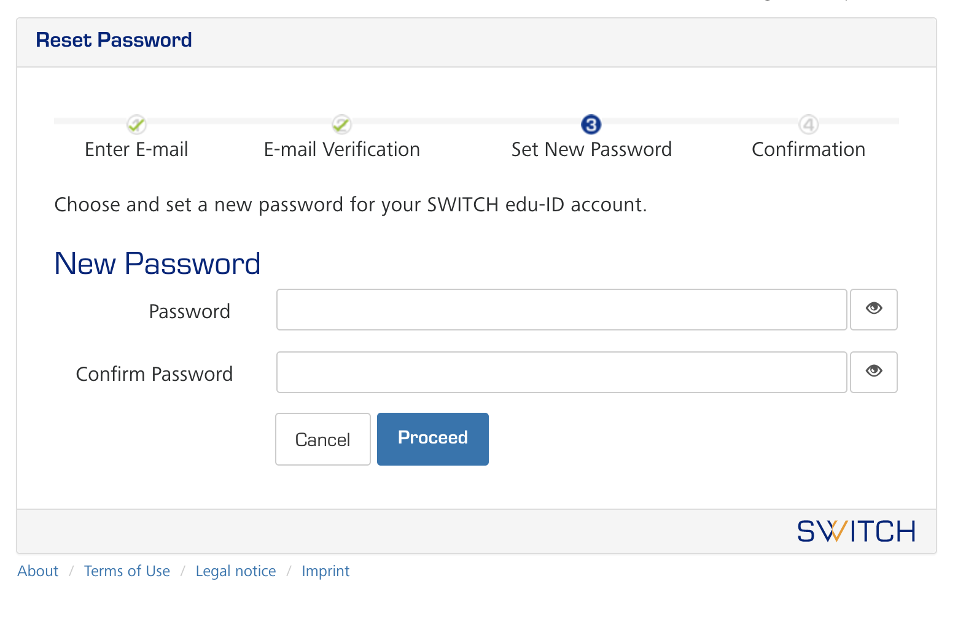The width and height of the screenshot is (958, 629).
Task: Select the Enter E-mail step label
Action: point(136,149)
